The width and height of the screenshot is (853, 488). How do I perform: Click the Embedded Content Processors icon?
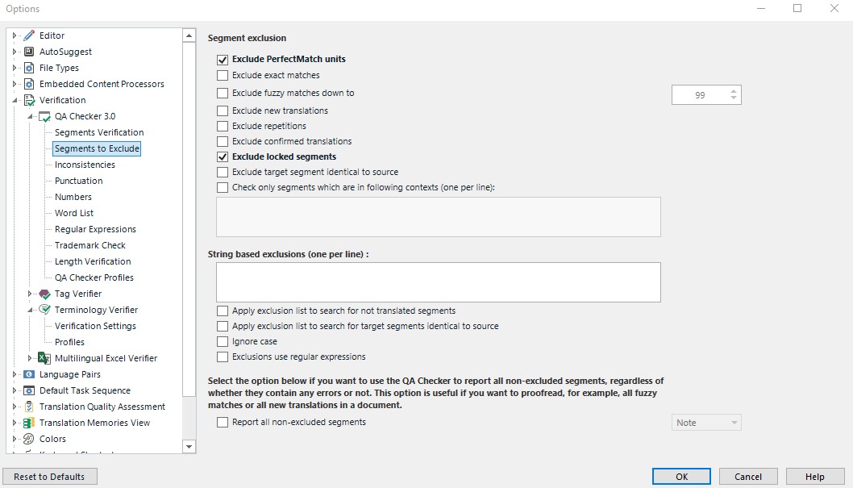[x=29, y=84]
